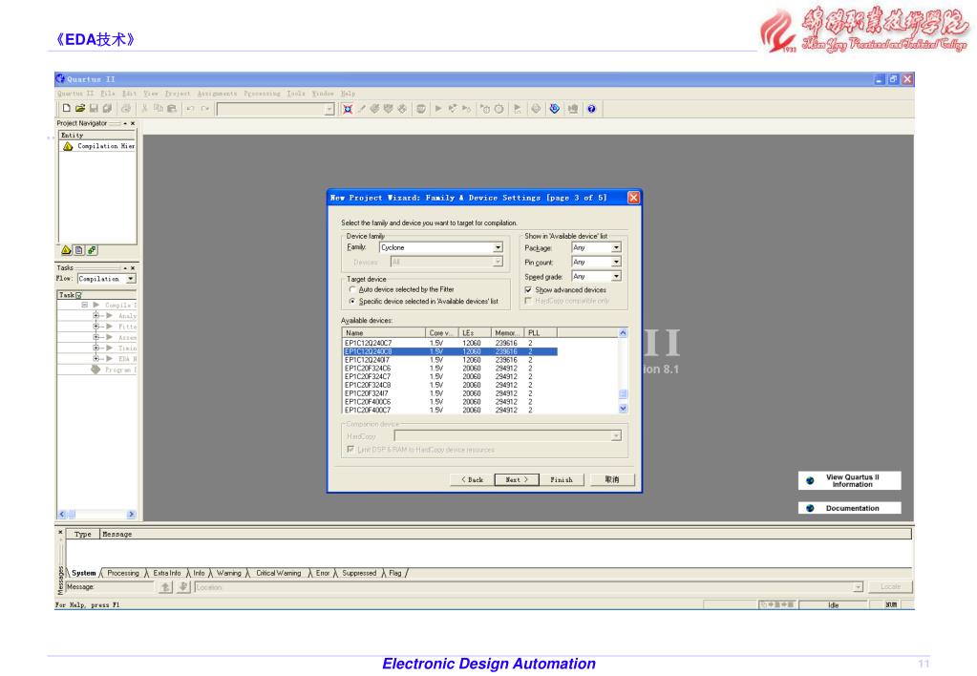Image resolution: width=977 pixels, height=676 pixels.
Task: Select device row EP1C20F400C6
Action: point(450,403)
